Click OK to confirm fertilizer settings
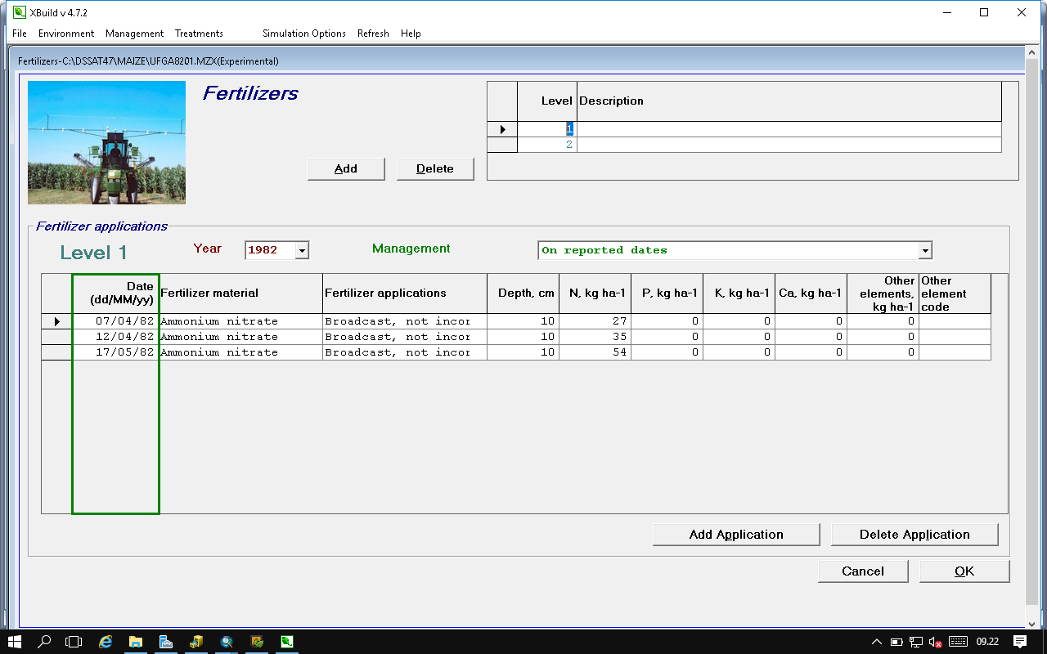 (x=964, y=571)
